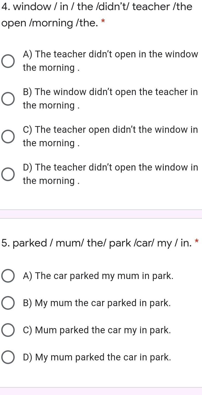Choose radio circle for question 4 option C

(8, 137)
